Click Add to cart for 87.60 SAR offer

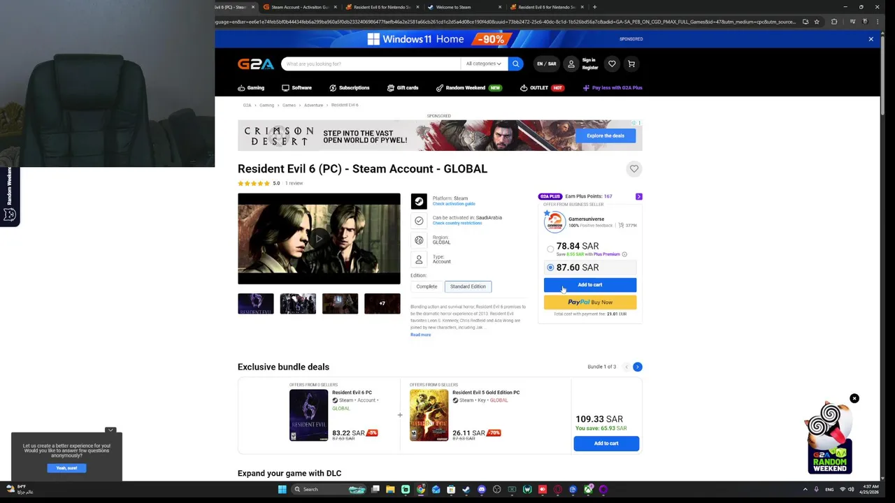click(590, 285)
